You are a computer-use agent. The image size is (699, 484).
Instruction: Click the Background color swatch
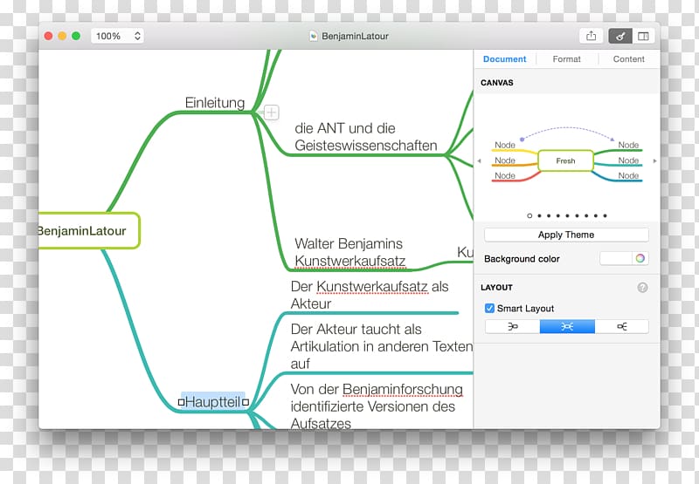tap(616, 258)
